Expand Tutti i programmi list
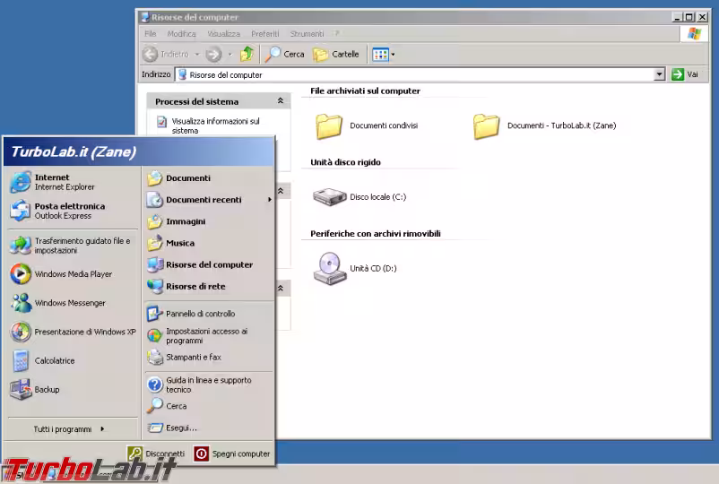Viewport: 719px width, 484px height. click(68, 429)
